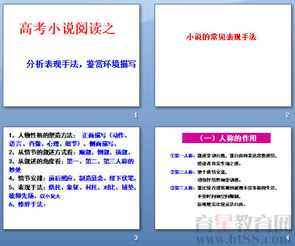This screenshot has height=246, width=295.
Task: Click the ②第二人称 label on slide 4
Action: pyautogui.click(x=182, y=172)
